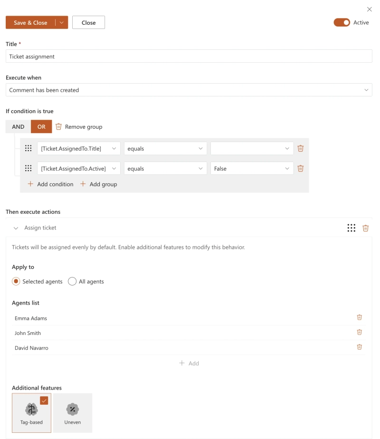Grab the drag handle of the AssignedTo.Active condition
This screenshot has height=439, width=380.
click(x=28, y=168)
